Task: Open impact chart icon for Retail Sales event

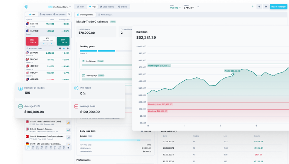Action: [68, 122]
